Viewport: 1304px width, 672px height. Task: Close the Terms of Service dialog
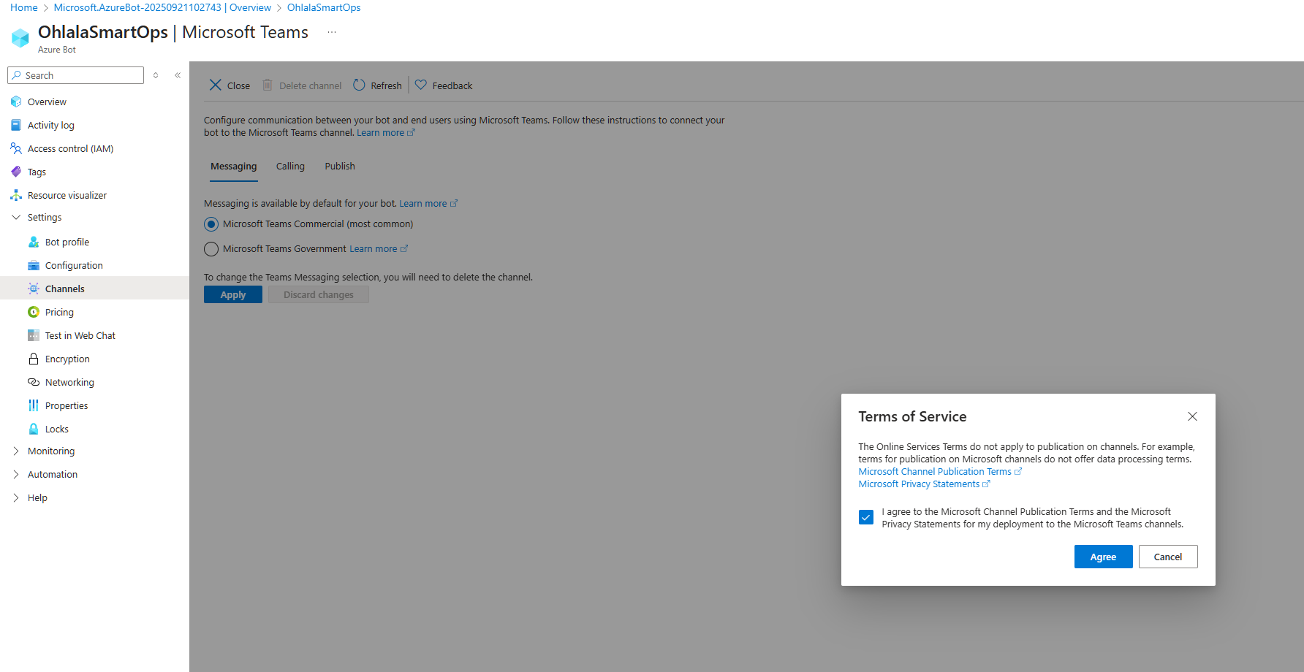click(1192, 416)
